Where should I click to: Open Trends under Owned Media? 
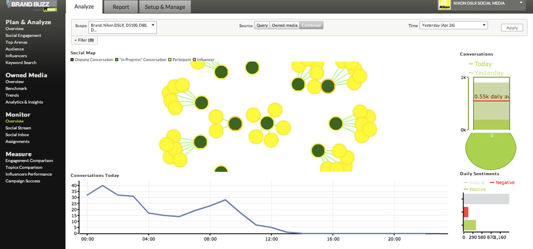[12, 95]
